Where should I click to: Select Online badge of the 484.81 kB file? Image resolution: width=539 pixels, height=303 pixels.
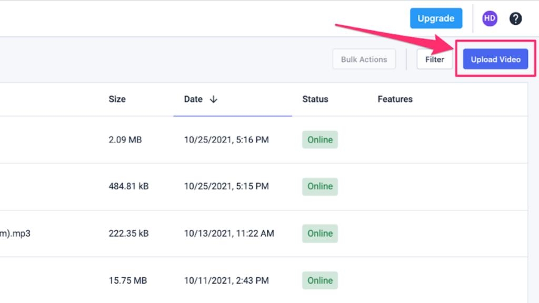(x=320, y=186)
